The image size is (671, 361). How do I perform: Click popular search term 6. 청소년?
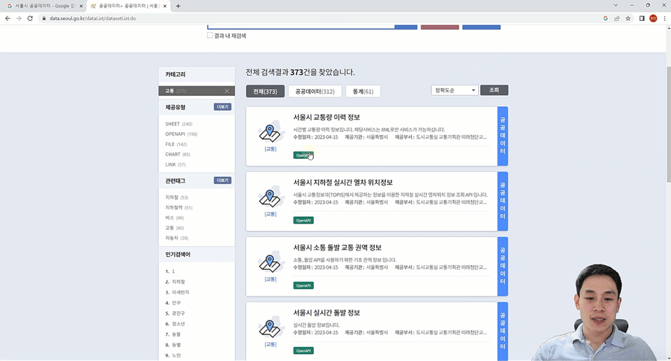pyautogui.click(x=175, y=324)
